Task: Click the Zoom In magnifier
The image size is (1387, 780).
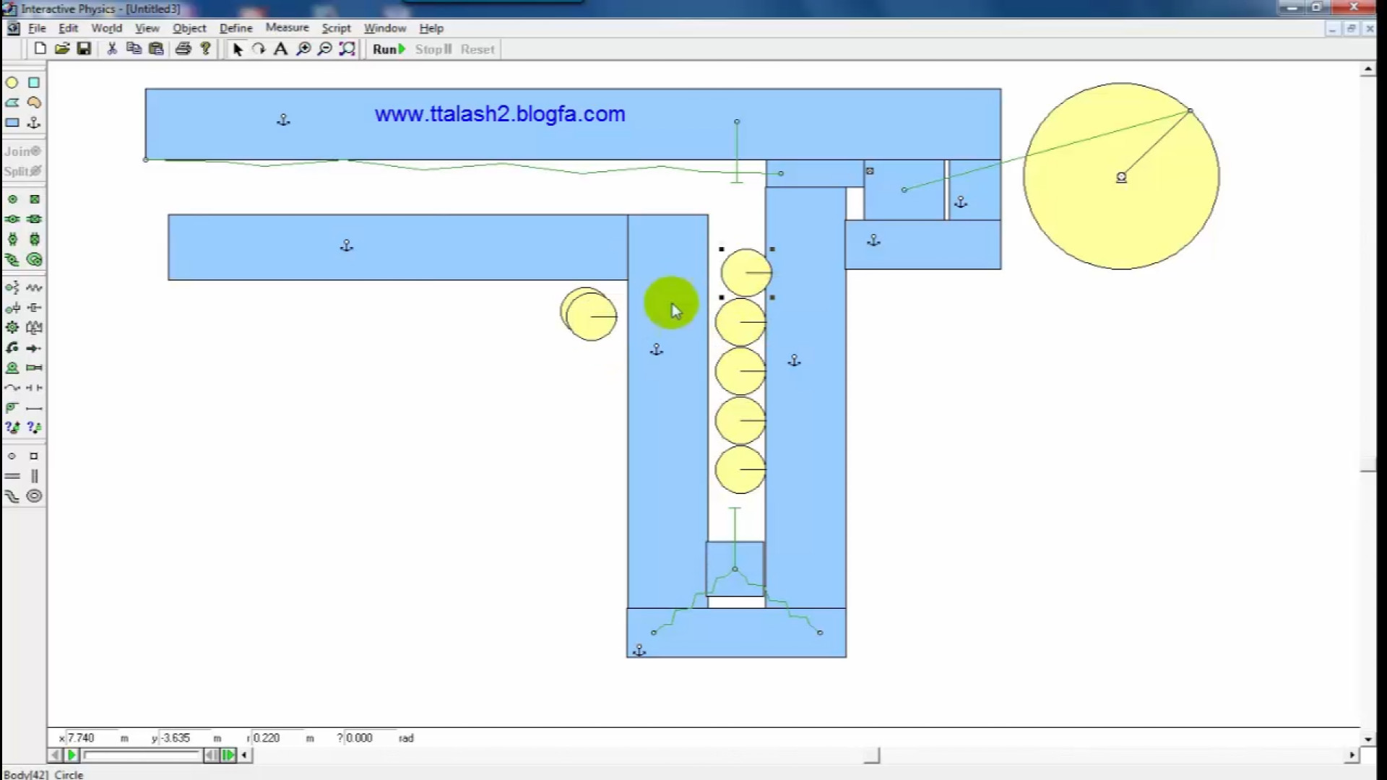Action: click(x=303, y=49)
